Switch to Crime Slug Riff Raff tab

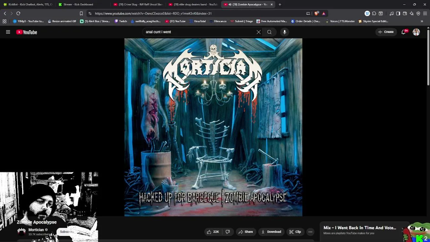click(x=138, y=4)
